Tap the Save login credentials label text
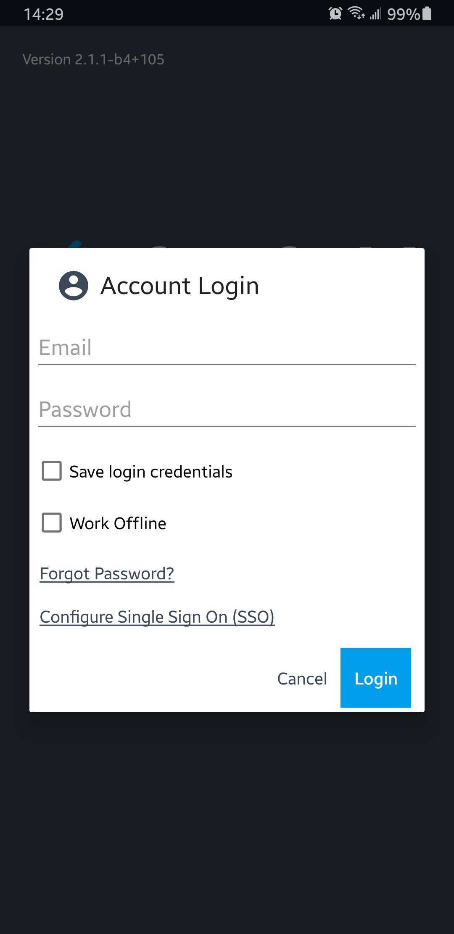Screen dimensions: 454x934 (150, 472)
